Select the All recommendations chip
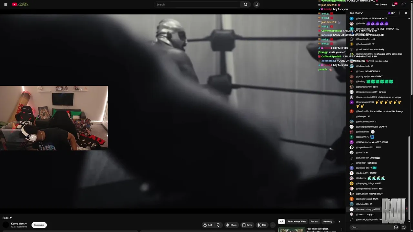 [x=281, y=221]
